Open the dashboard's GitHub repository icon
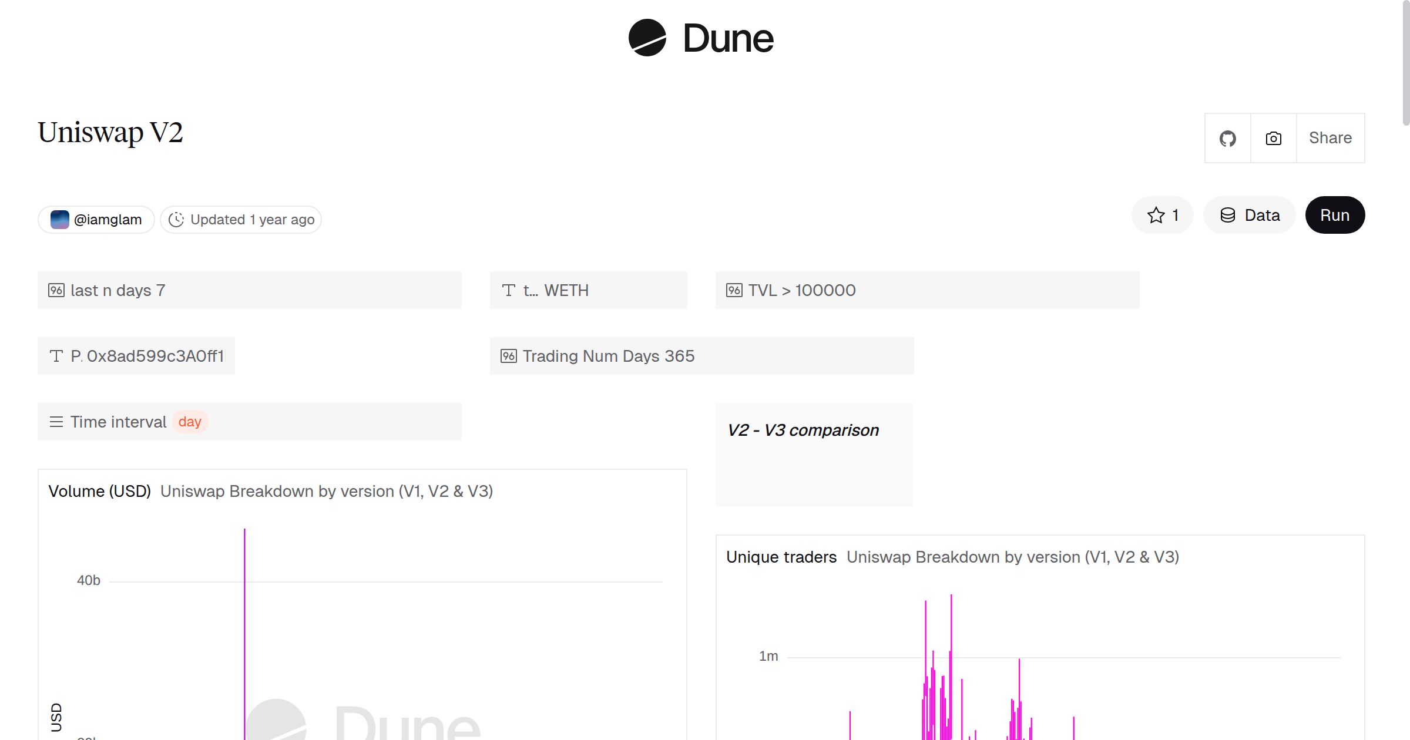Image resolution: width=1410 pixels, height=740 pixels. coord(1227,138)
